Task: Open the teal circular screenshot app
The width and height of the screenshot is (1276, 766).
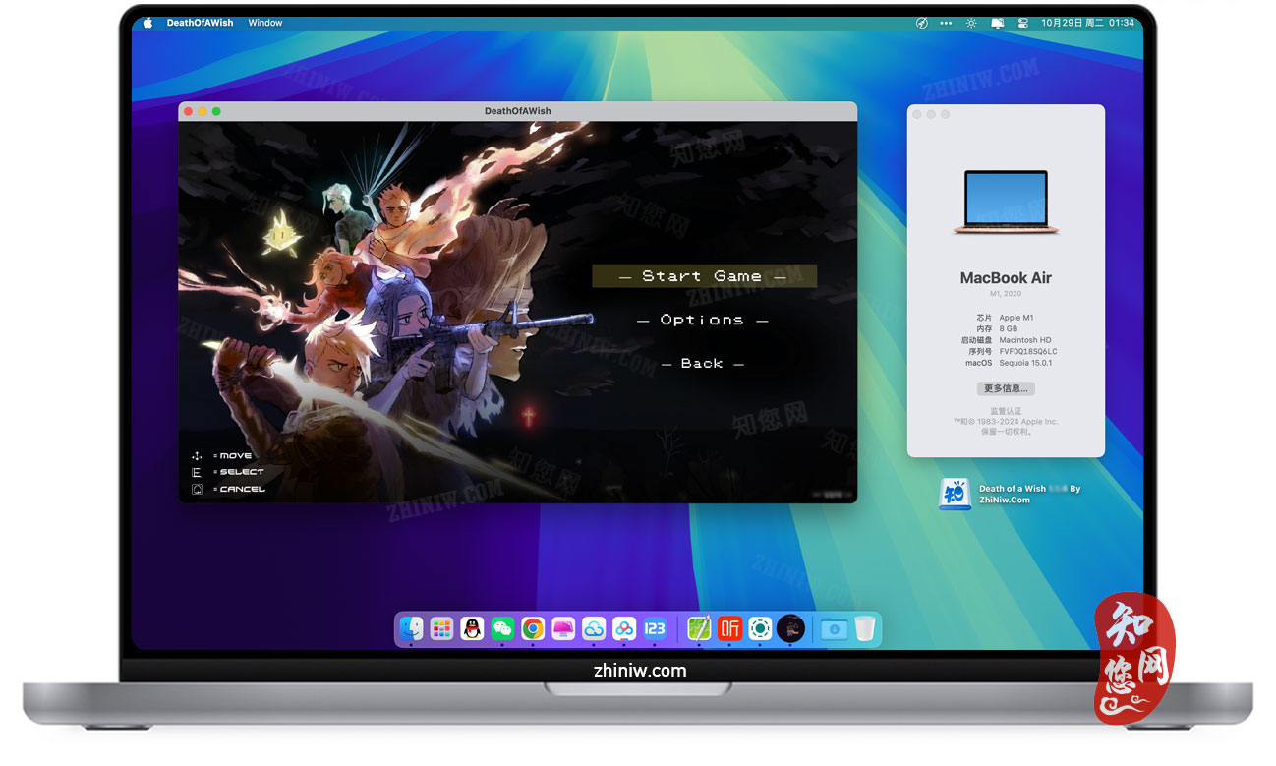Action: (x=760, y=628)
